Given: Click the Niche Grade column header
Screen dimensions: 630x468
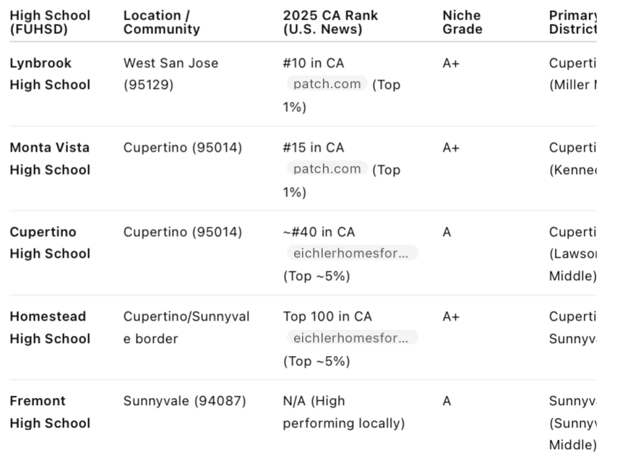Looking at the screenshot, I should 462,22.
